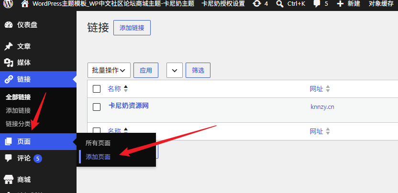Choose 添加页面 in flyout menu

click(x=98, y=157)
